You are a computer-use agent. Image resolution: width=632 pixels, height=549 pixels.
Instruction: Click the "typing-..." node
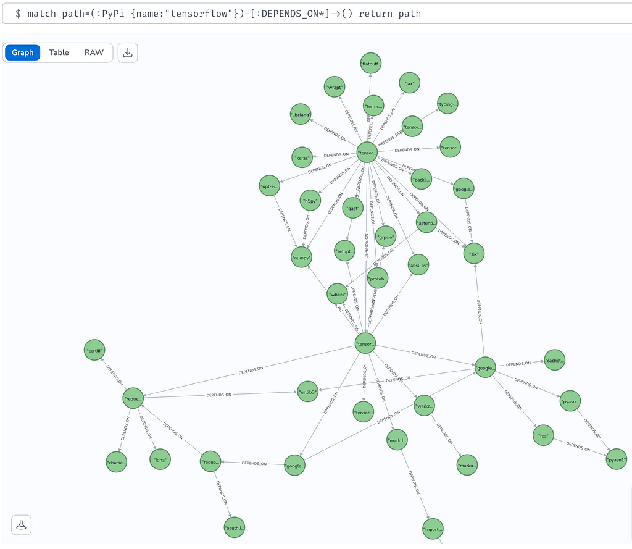coord(447,104)
